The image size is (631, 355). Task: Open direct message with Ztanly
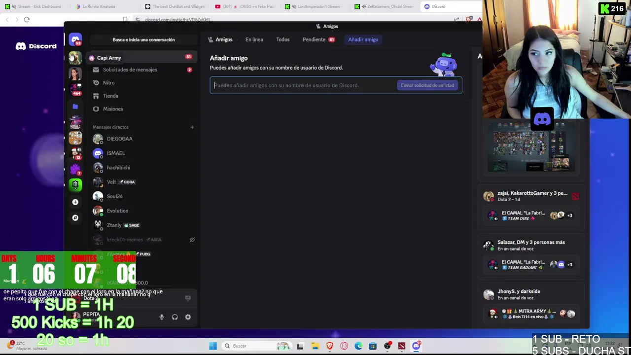click(x=142, y=225)
